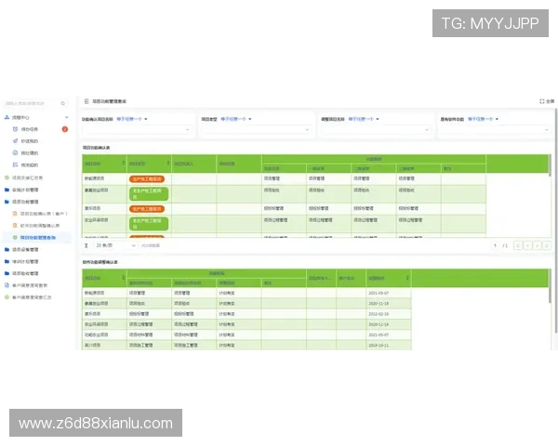Open the 功能确认项目名称 value dropdown
The width and height of the screenshot is (558, 446).
(x=137, y=130)
